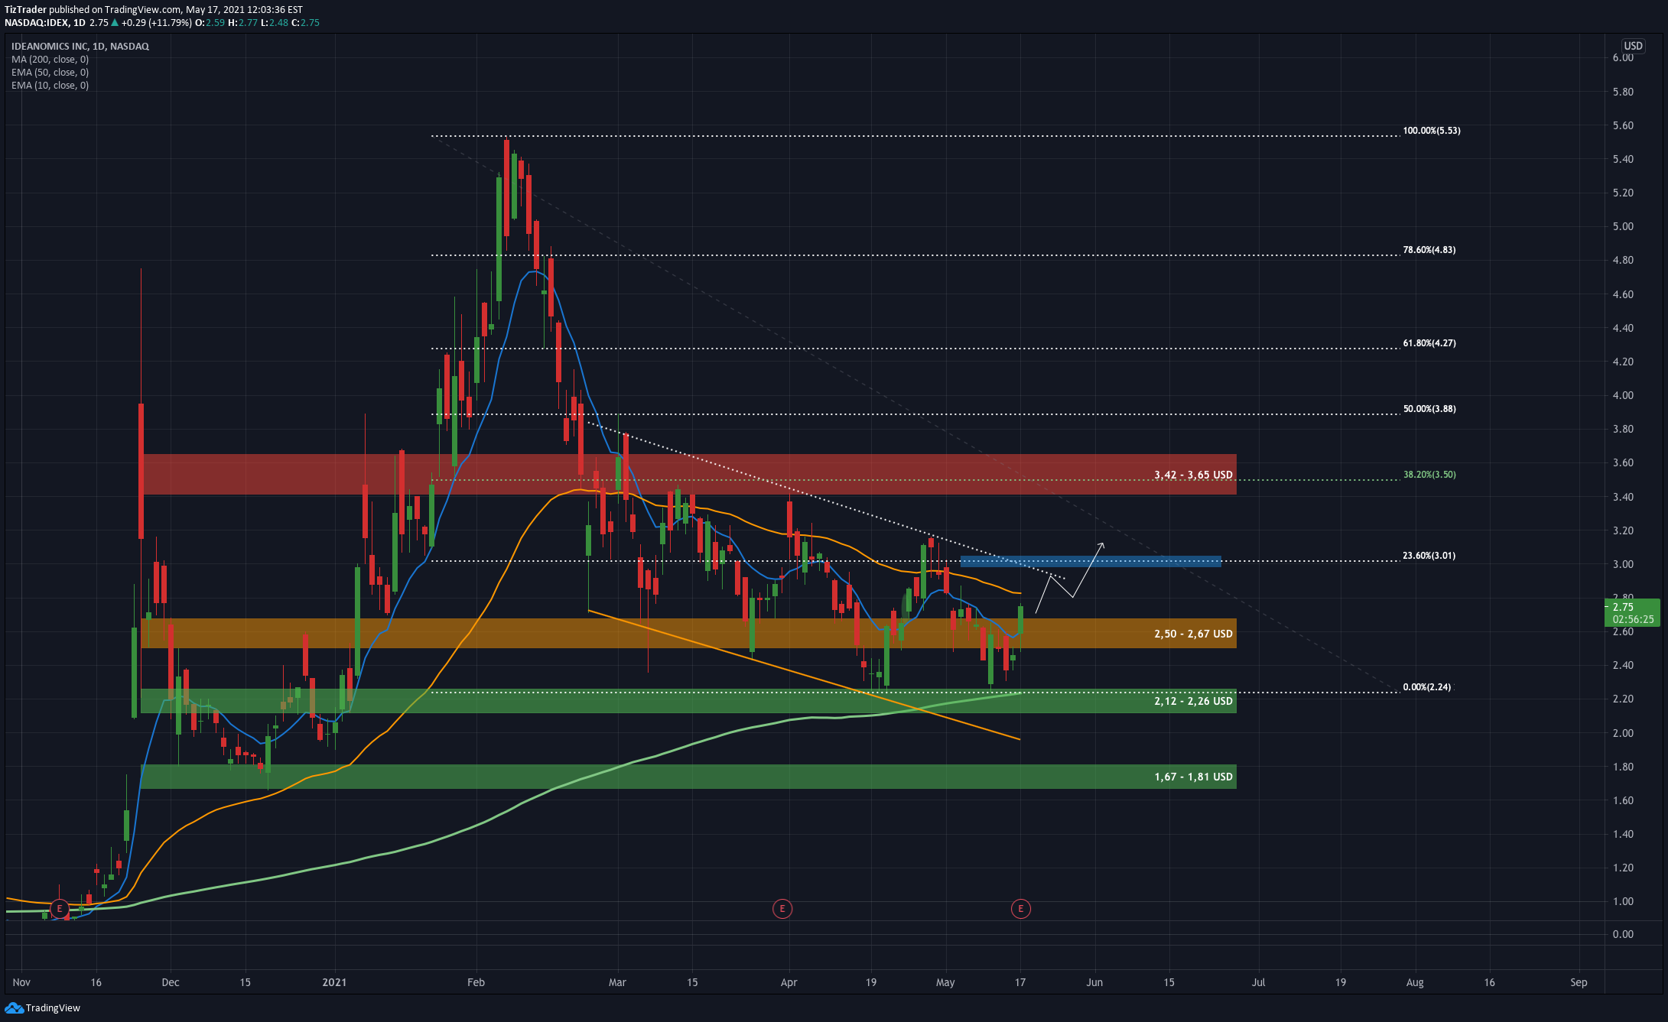The height and width of the screenshot is (1022, 1668).
Task: Click the IDEANOMICS INC, 1D, NASDAQ title
Action: click(80, 47)
